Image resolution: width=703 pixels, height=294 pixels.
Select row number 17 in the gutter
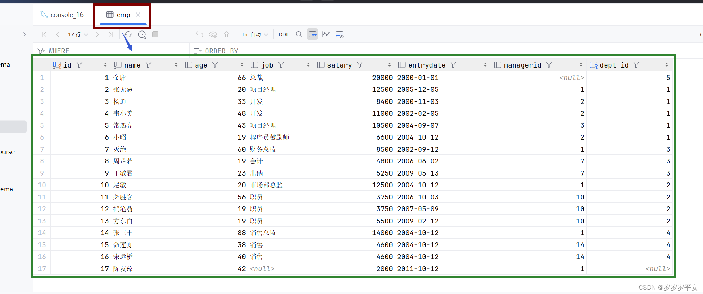tap(42, 269)
